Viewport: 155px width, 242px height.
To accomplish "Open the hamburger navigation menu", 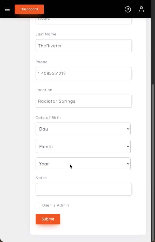I will coord(7,9).
